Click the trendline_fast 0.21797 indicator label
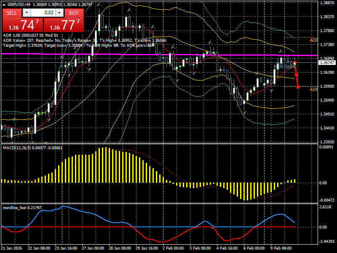Screen dimensions: 337x253 pyautogui.click(x=22, y=207)
